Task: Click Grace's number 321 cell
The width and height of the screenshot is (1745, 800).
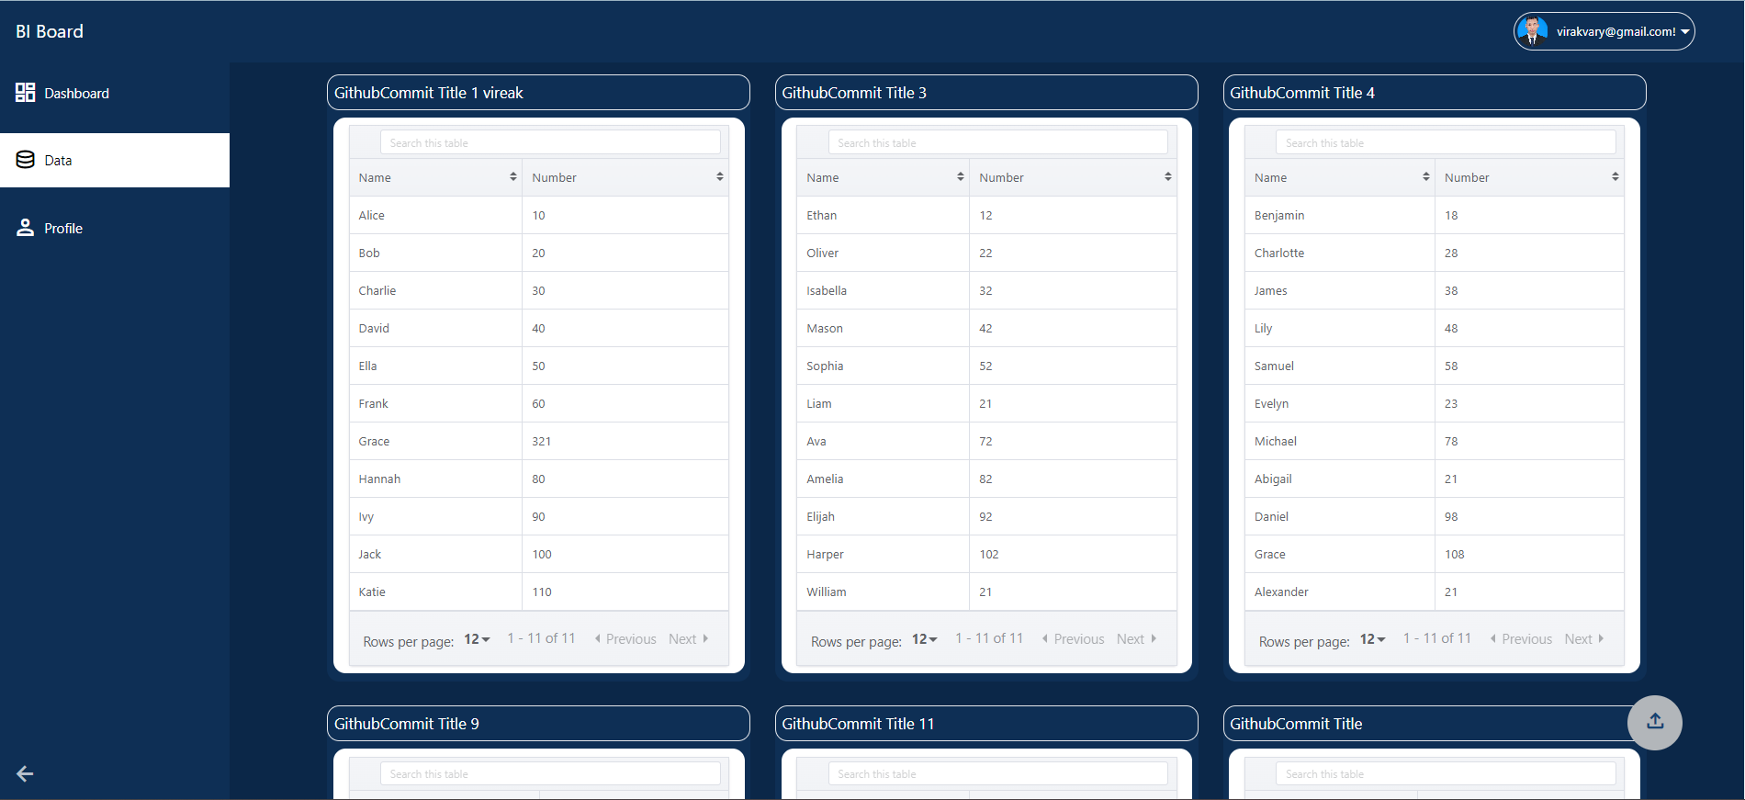Action: [x=625, y=441]
